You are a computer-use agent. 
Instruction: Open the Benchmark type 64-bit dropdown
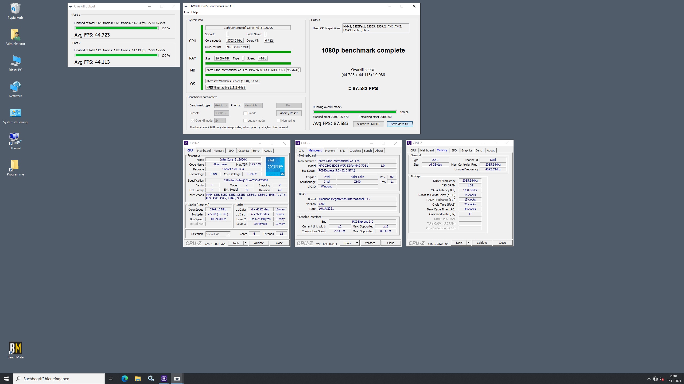[221, 105]
